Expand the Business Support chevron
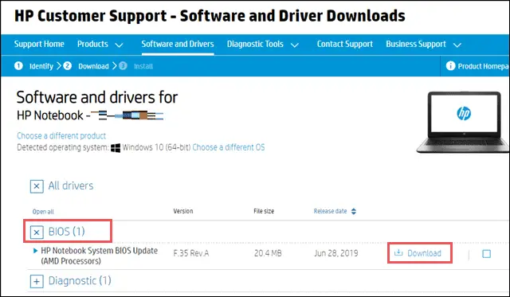The height and width of the screenshot is (297, 510). click(x=457, y=45)
